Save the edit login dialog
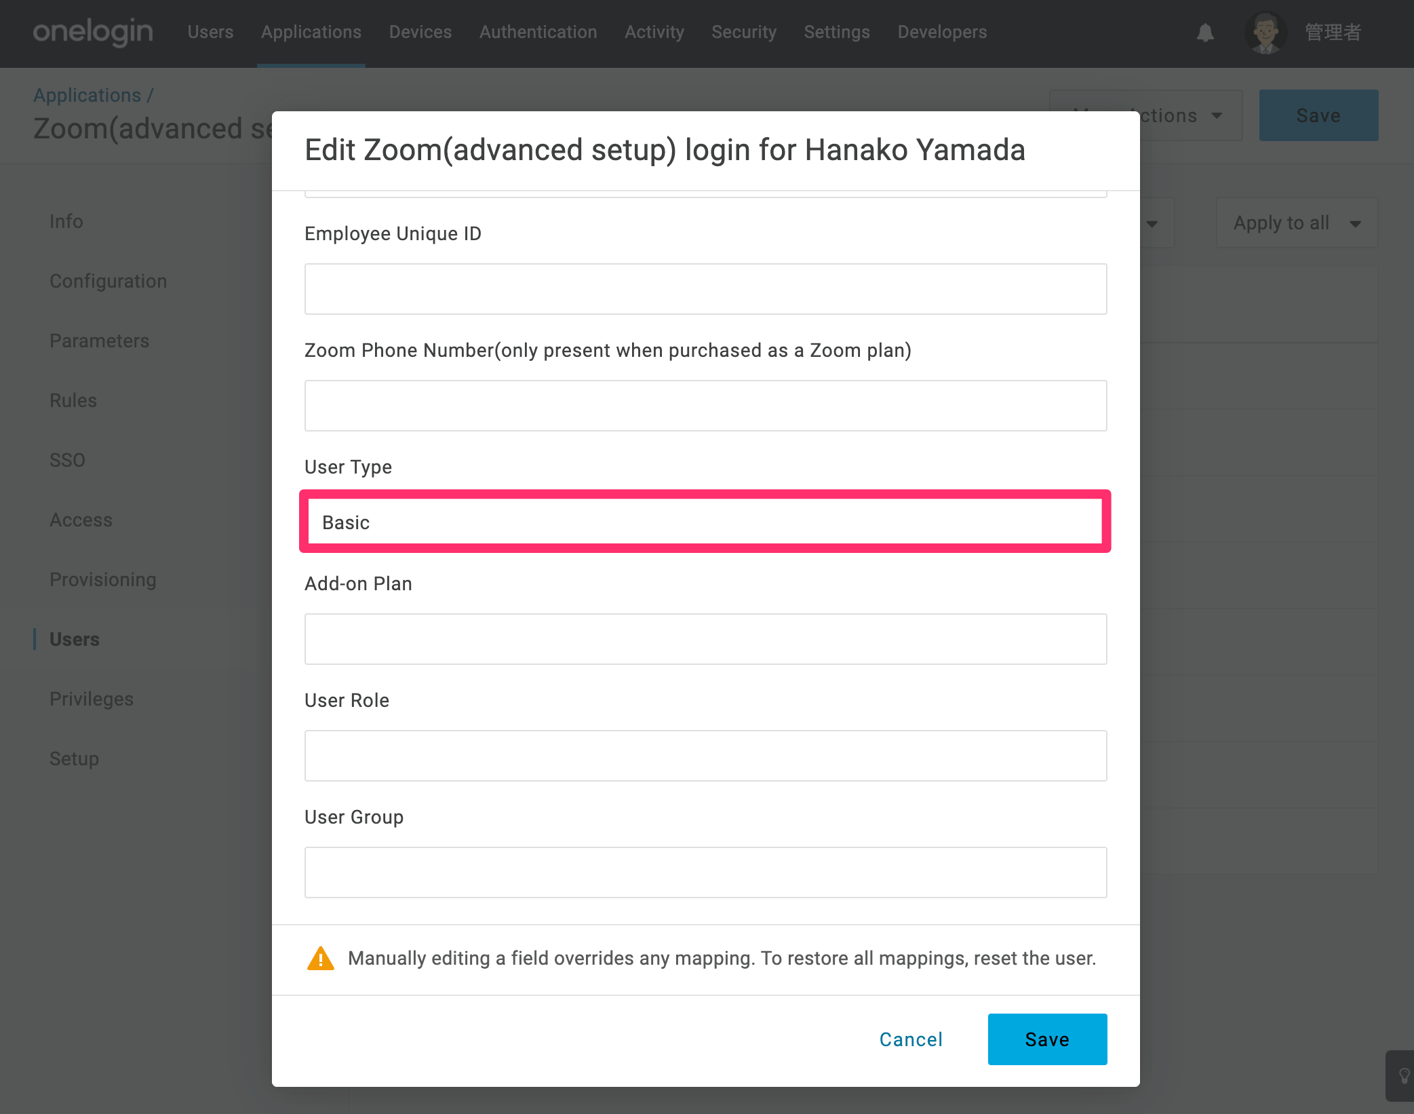Screen dimensions: 1414x1114 pyautogui.click(x=1047, y=1039)
